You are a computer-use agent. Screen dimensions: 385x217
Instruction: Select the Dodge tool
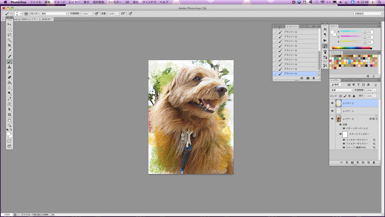9,93
